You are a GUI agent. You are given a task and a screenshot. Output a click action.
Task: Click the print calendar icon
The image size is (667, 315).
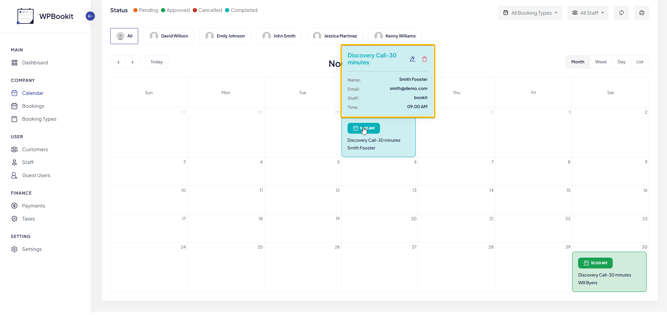point(641,13)
